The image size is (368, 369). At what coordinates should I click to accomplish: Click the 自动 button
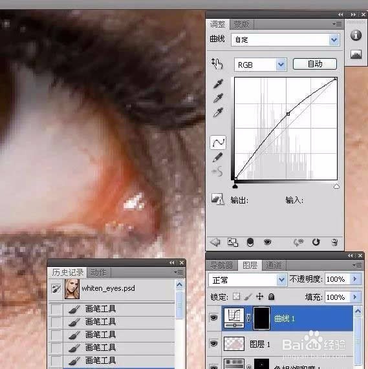[x=315, y=64]
